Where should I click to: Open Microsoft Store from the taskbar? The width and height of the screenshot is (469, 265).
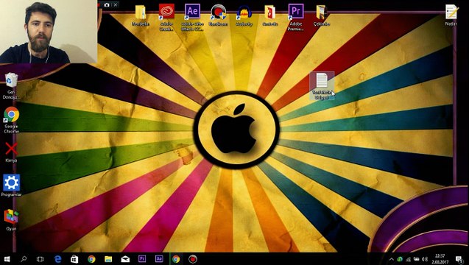[x=74, y=259]
